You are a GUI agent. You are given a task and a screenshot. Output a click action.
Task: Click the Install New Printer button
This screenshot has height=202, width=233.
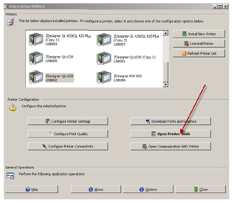click(199, 34)
